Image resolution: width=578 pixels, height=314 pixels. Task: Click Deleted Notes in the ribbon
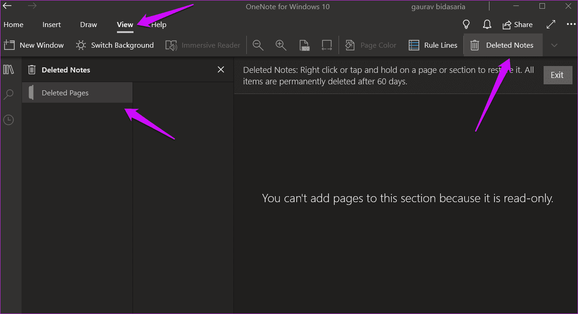point(503,45)
